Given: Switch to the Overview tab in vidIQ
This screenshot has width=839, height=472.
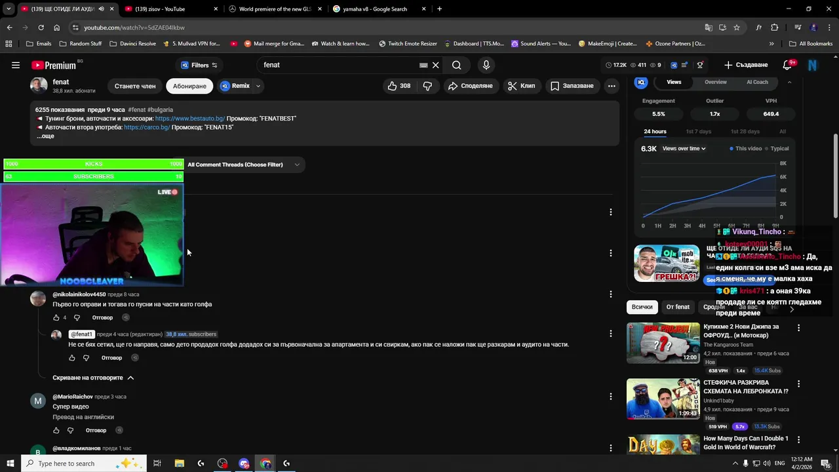Looking at the screenshot, I should (x=716, y=82).
